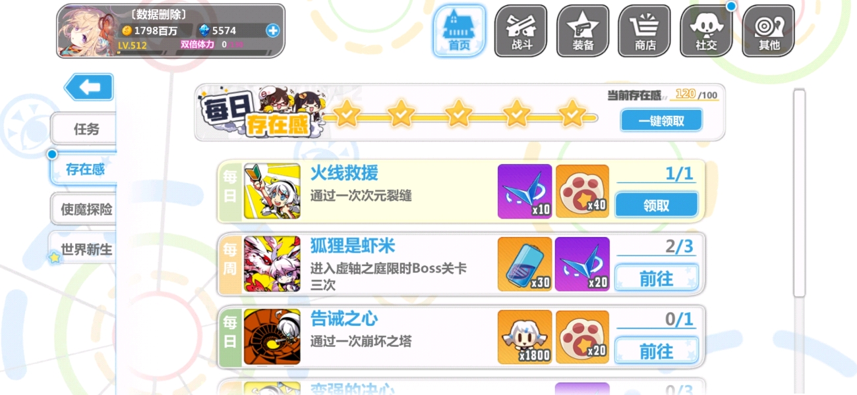Tap the player avatar portrait
Screen dimensions: 857x395
(x=86, y=32)
